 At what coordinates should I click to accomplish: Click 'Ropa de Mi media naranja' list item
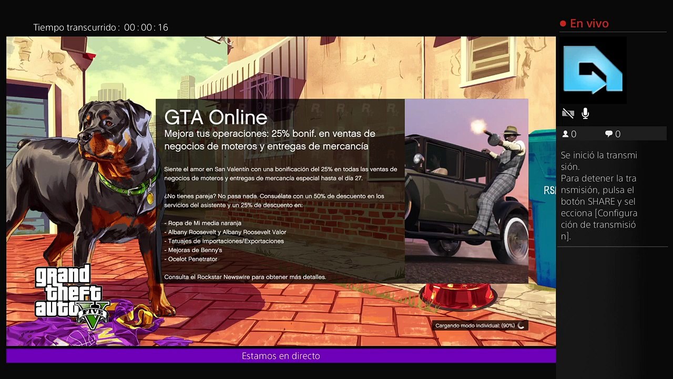tap(203, 223)
